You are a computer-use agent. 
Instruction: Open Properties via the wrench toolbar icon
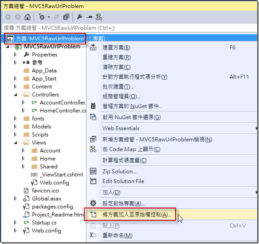coord(80,17)
